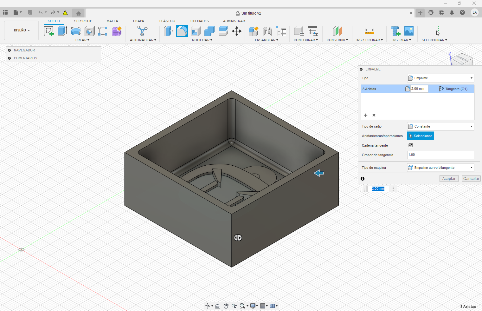
Task: Open the Automatizar tool icon
Action: (x=142, y=31)
